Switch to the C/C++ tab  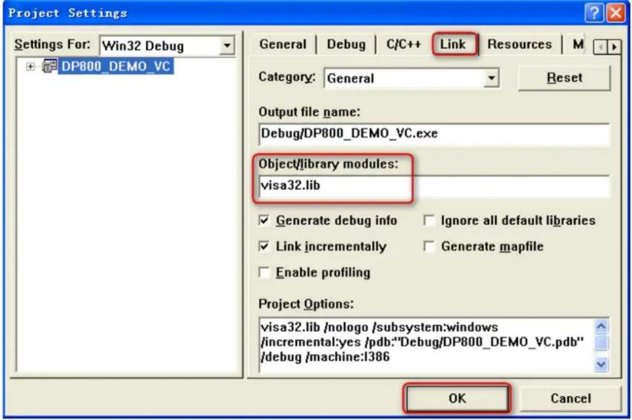tap(403, 44)
